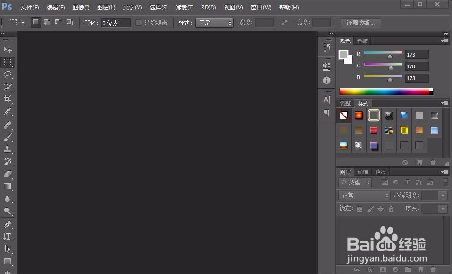Viewport: 452px width, 274px height.
Task: Expand the 不透明度 dropdown arrow
Action: pos(442,195)
